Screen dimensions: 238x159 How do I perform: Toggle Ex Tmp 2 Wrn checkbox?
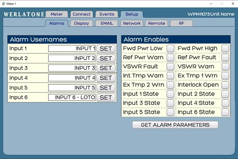tap(170, 85)
